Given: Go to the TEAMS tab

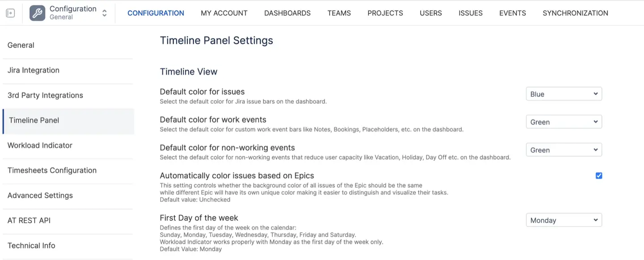Looking at the screenshot, I should 339,13.
